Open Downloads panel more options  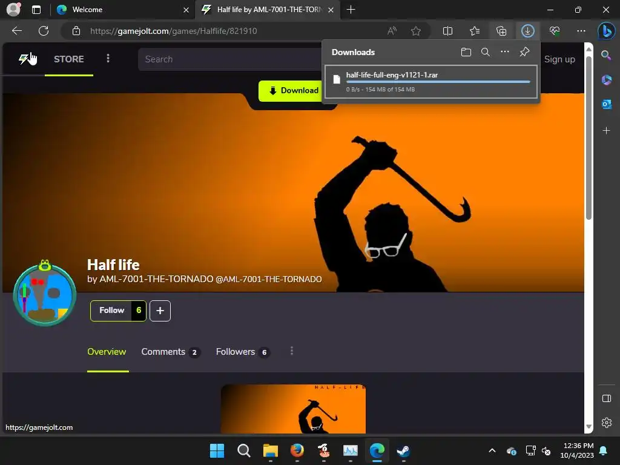pos(505,52)
